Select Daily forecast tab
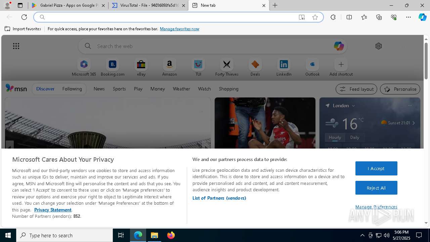 point(355,137)
